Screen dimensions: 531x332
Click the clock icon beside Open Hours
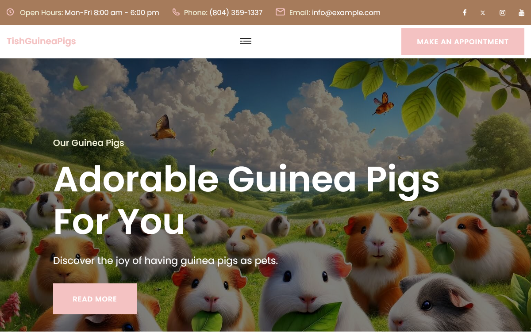coord(10,12)
